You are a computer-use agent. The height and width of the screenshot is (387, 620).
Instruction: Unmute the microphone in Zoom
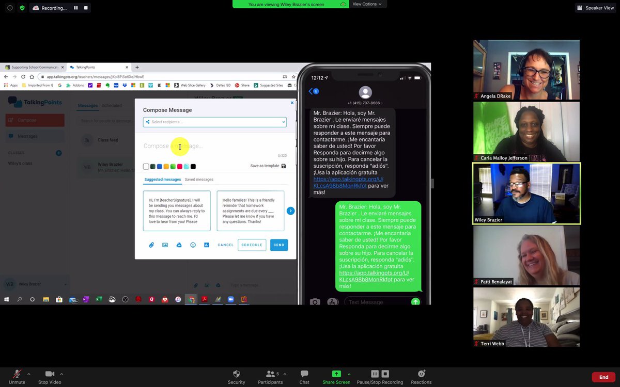(17, 377)
